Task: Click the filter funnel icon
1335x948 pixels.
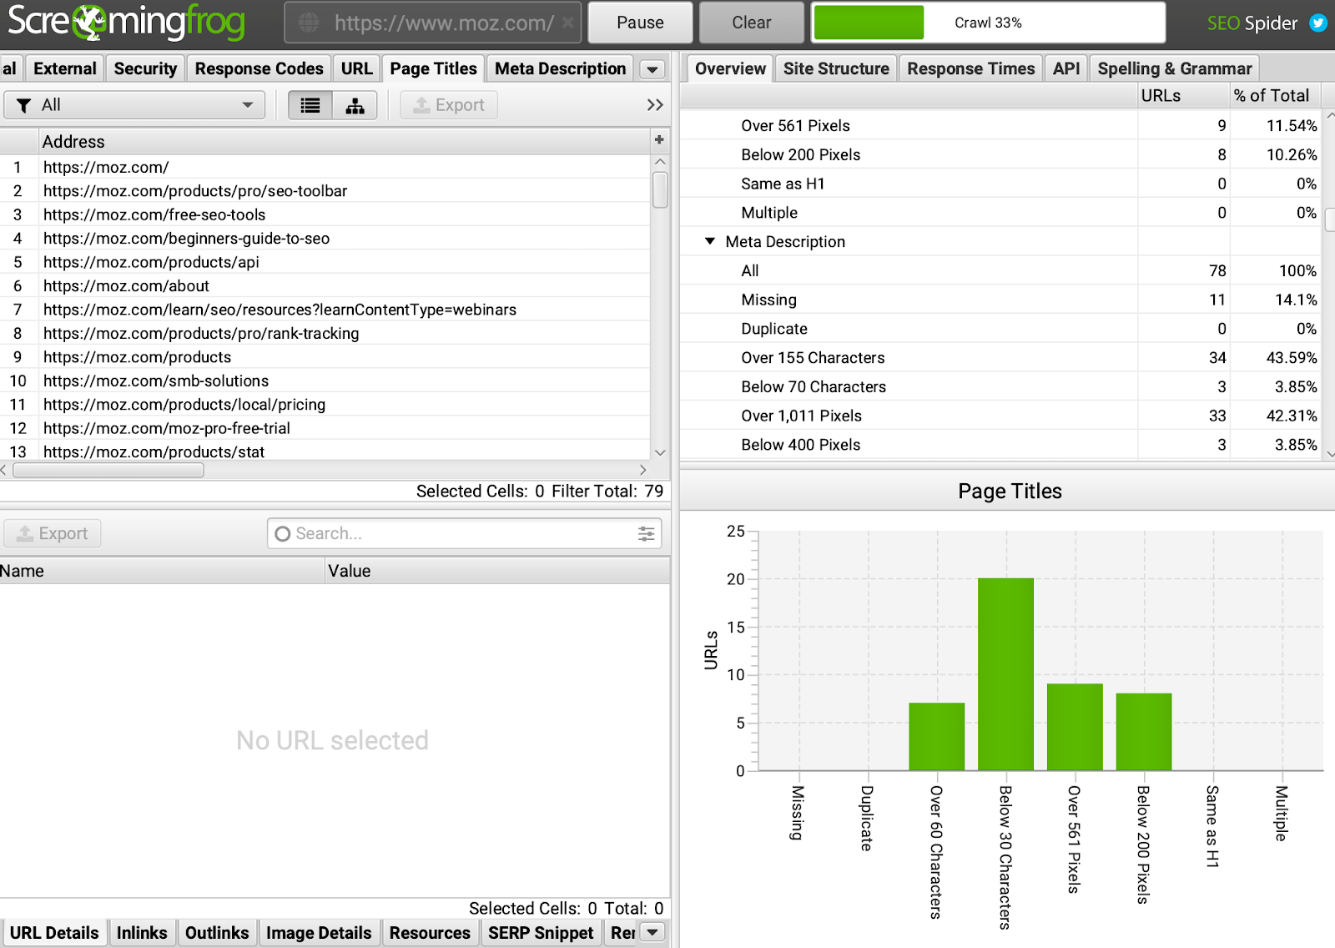Action: coord(24,105)
